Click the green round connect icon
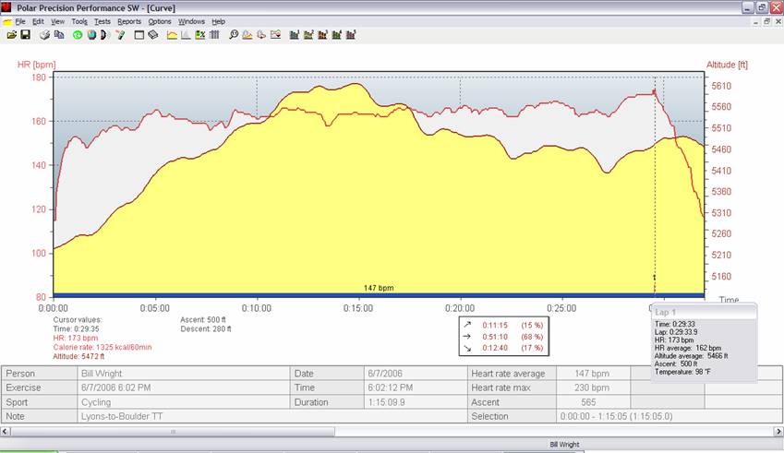784x453 pixels. [78, 35]
